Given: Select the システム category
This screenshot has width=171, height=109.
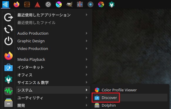Looking at the screenshot, I should (x=53, y=90).
